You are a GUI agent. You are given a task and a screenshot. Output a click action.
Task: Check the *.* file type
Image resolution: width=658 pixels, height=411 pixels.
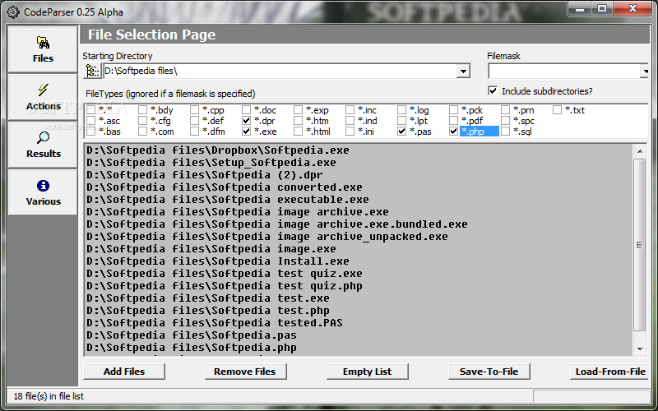[x=90, y=110]
